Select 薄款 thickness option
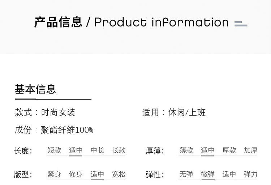Viewport: 271px width, 185px height. 186,150
